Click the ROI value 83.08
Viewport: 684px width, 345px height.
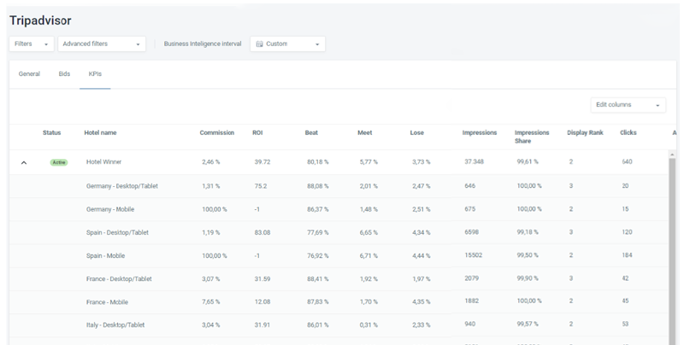(x=262, y=232)
